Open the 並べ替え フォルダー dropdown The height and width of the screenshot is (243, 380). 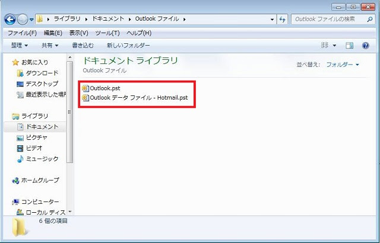pyautogui.click(x=343, y=65)
